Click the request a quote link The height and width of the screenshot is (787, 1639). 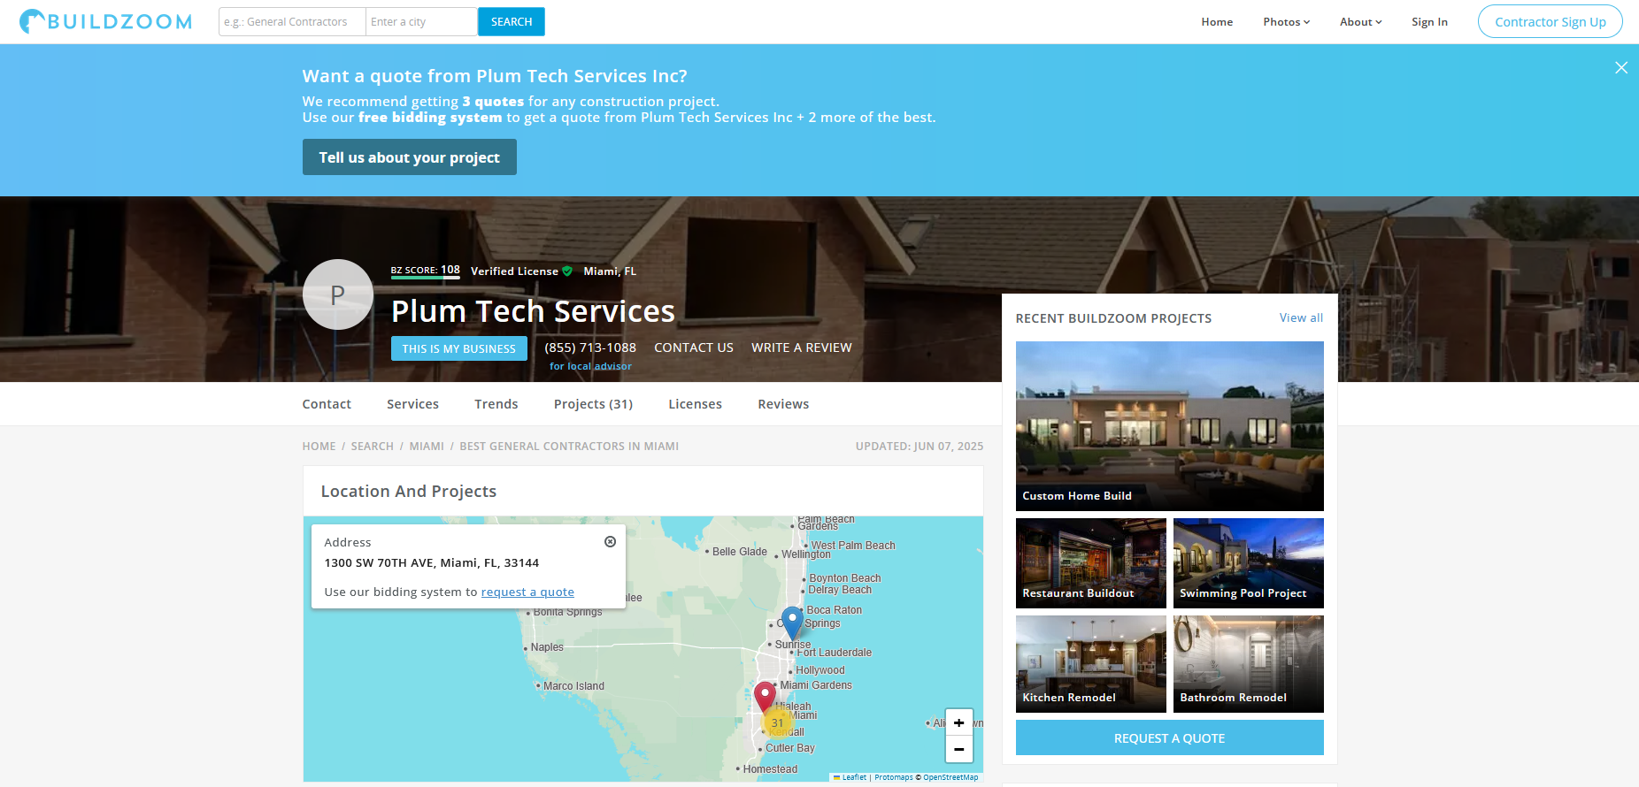[x=527, y=592]
